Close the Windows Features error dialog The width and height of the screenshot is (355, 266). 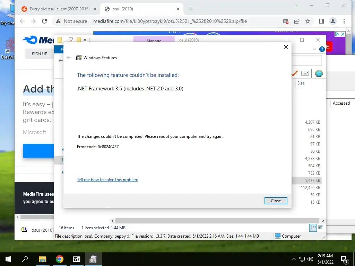coord(276,201)
